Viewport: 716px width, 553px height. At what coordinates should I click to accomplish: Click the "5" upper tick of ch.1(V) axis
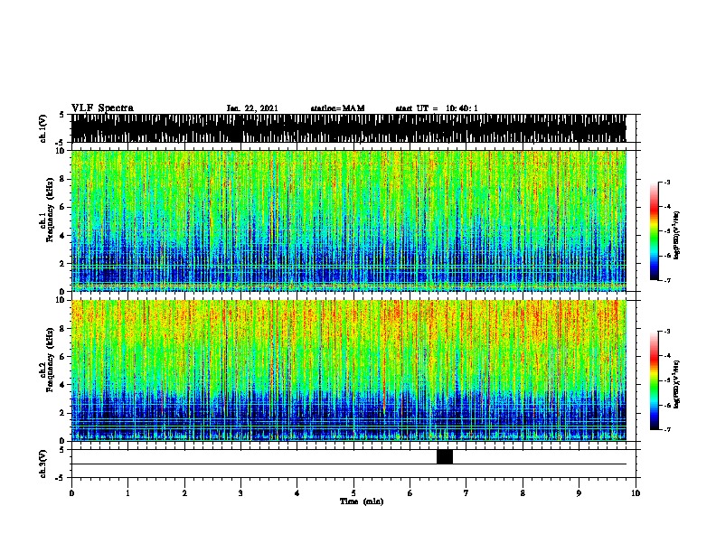(62, 115)
